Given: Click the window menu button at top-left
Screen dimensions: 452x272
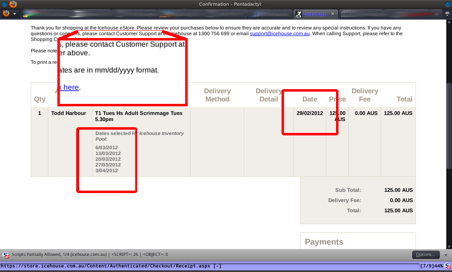Looking at the screenshot, I should coord(4,4).
